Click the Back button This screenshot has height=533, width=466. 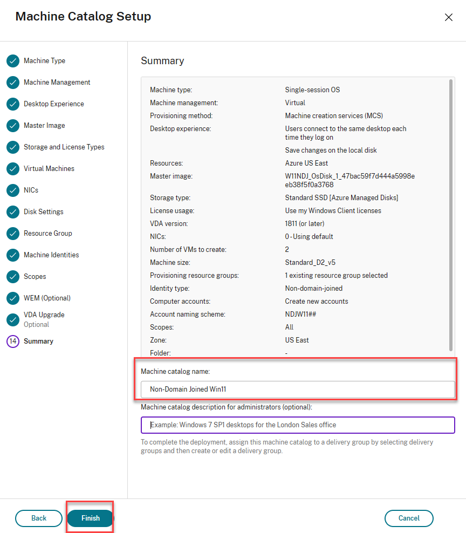click(x=39, y=518)
